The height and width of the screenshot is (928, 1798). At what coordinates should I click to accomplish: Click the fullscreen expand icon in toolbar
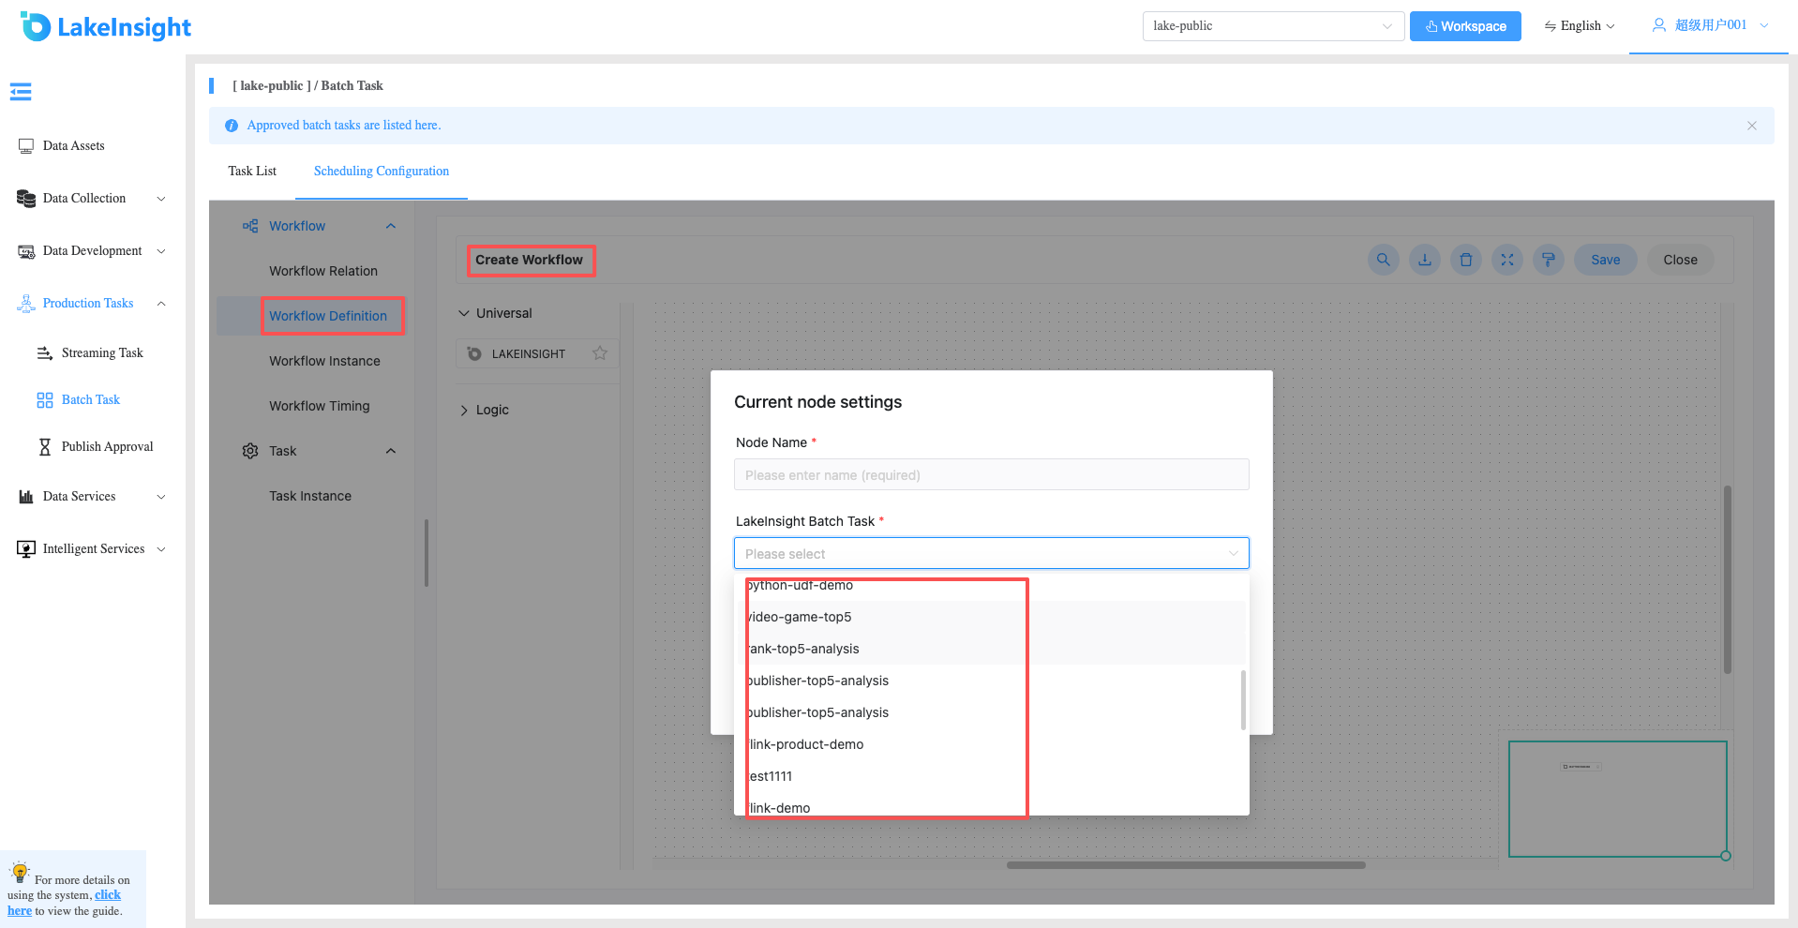(1506, 260)
